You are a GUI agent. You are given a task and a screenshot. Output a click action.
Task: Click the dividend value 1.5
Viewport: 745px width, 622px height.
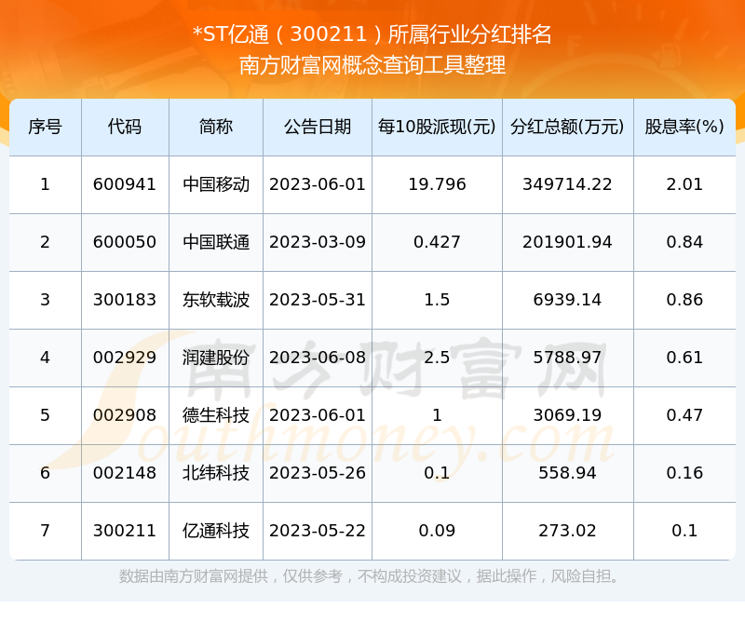pyautogui.click(x=437, y=300)
